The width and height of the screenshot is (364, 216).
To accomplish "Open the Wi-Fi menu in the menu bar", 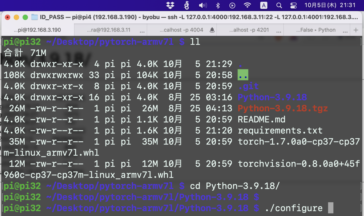I will pos(248,5).
